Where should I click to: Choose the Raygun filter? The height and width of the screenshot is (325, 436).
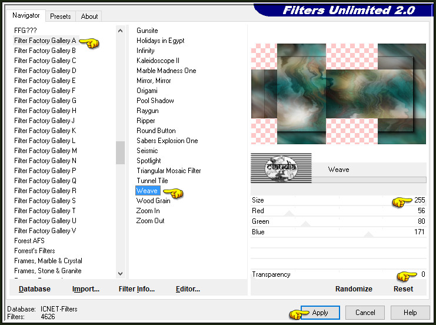(x=147, y=111)
